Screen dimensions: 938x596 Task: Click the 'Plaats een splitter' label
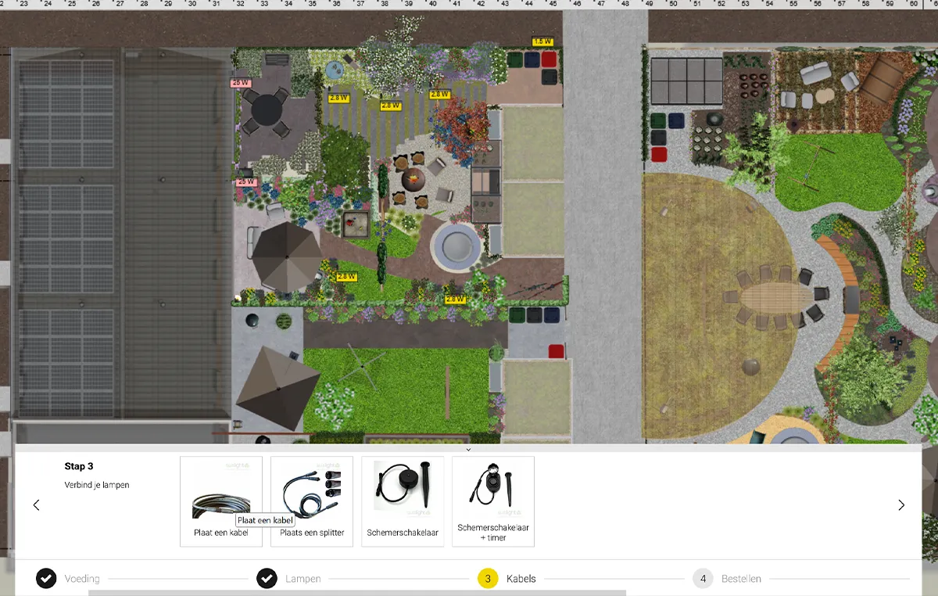(x=312, y=533)
